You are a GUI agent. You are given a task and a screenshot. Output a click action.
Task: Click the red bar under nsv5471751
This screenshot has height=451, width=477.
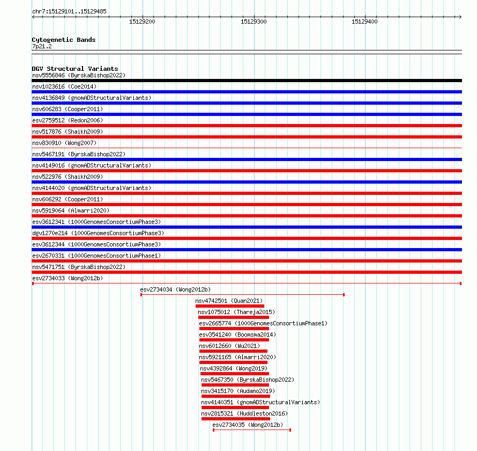(247, 272)
